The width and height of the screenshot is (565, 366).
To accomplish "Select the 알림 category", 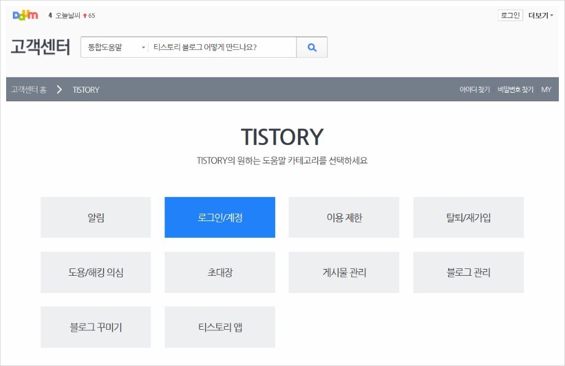I will click(95, 217).
